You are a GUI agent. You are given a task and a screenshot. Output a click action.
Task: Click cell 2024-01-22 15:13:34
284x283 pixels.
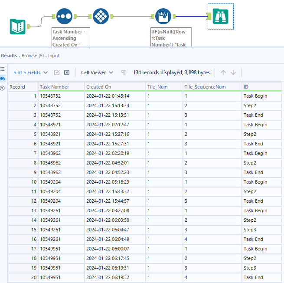(x=115, y=105)
